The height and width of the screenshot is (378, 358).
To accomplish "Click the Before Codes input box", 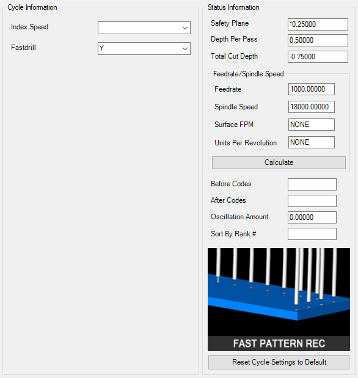I will click(x=312, y=184).
